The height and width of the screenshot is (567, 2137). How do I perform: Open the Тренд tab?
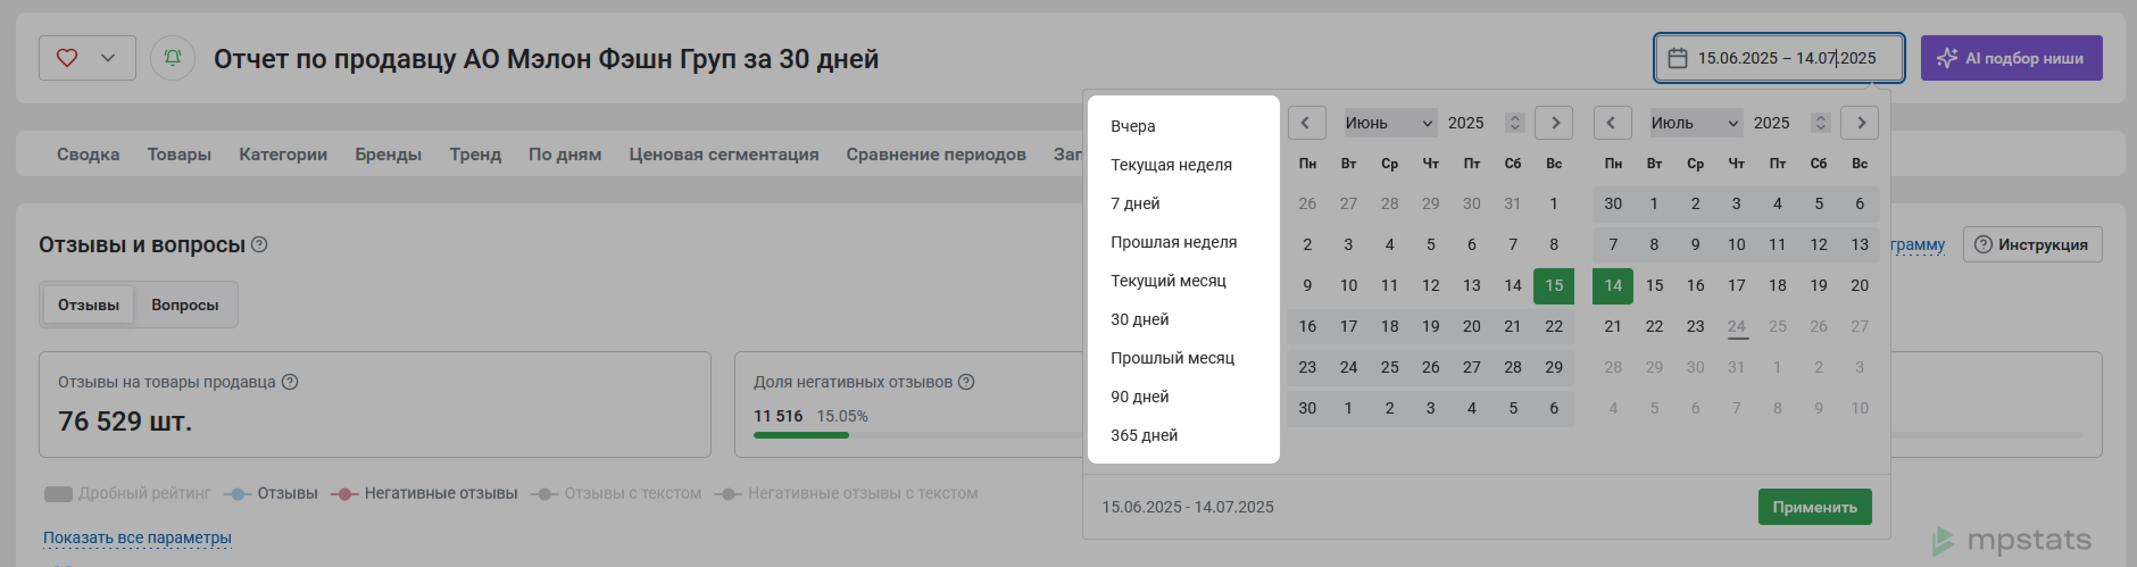coord(476,154)
